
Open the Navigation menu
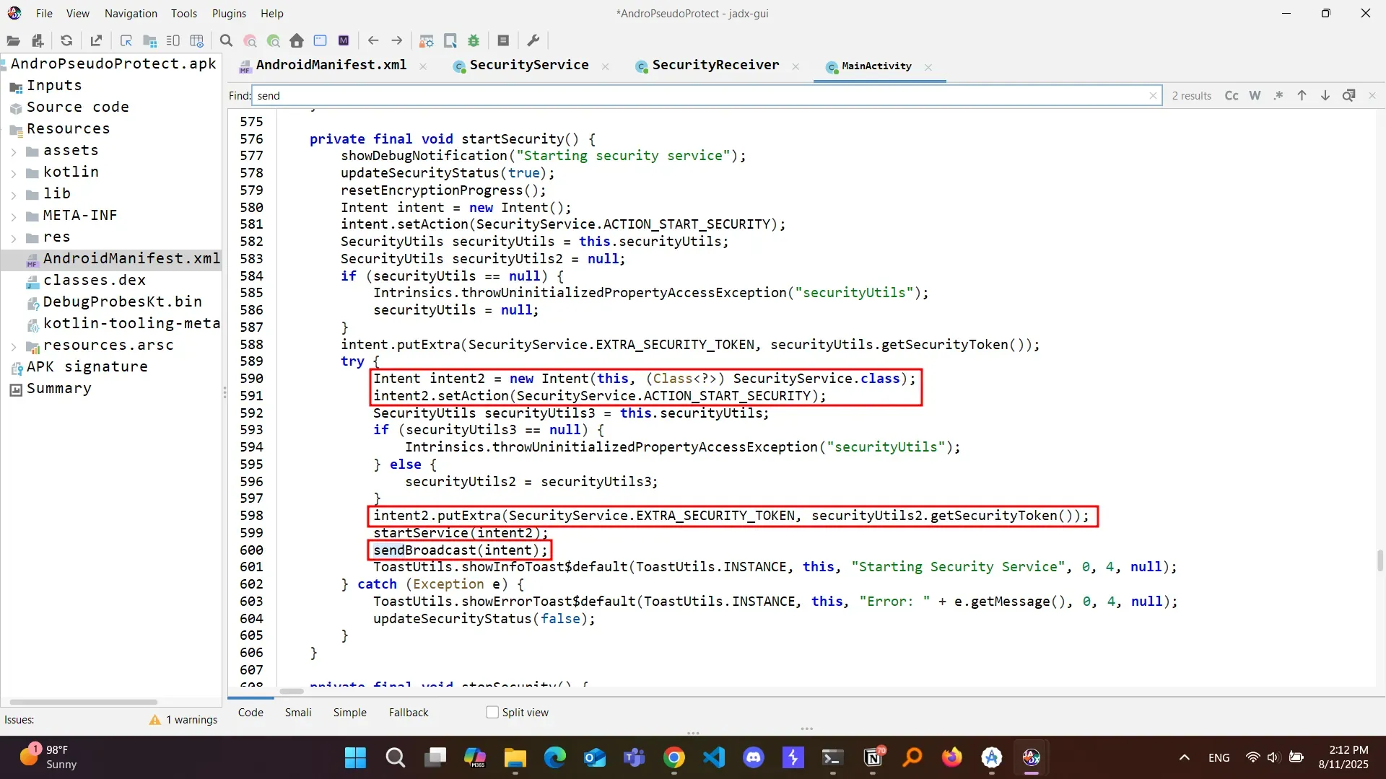point(131,13)
